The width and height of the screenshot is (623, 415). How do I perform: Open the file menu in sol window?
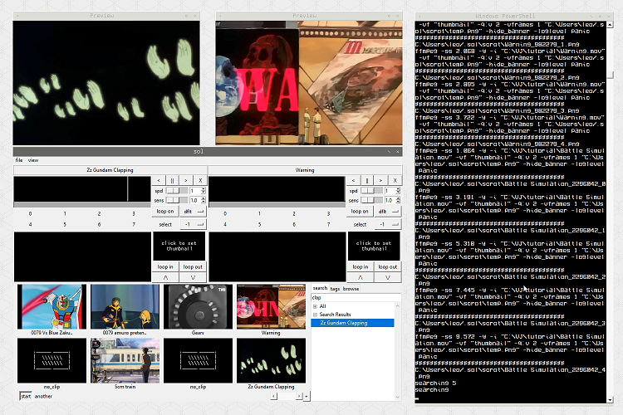tap(18, 160)
